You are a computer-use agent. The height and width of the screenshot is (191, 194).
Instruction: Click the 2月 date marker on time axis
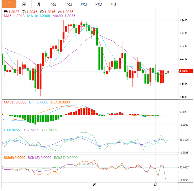[x=94, y=184]
